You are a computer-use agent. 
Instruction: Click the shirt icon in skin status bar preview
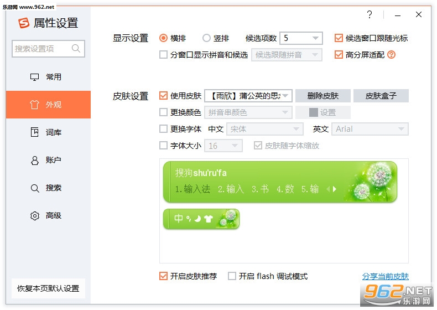(x=208, y=219)
